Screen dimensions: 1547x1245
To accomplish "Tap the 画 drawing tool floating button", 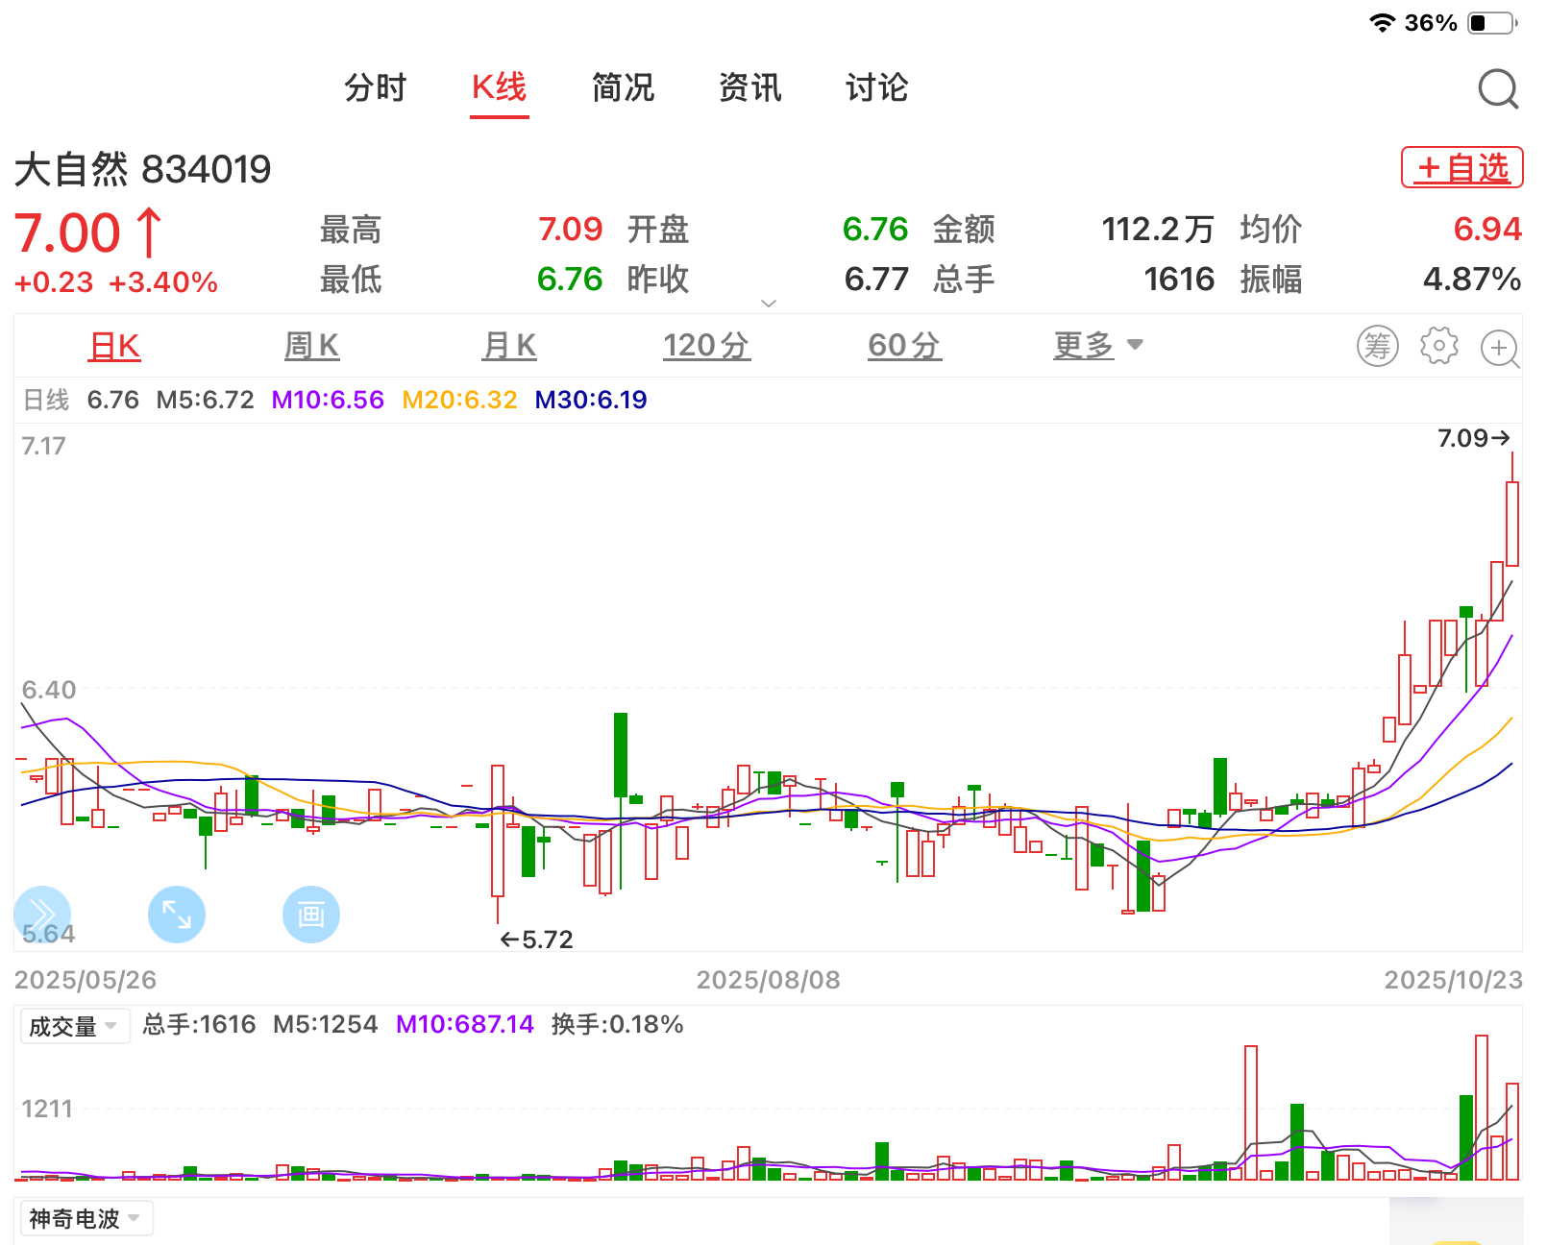I will [311, 914].
